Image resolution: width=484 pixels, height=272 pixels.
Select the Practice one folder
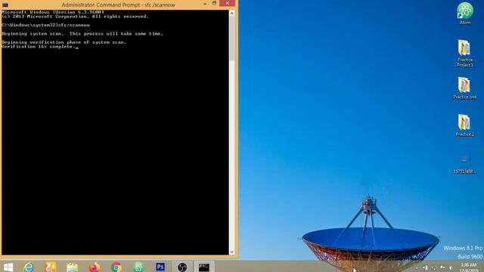pyautogui.click(x=464, y=88)
